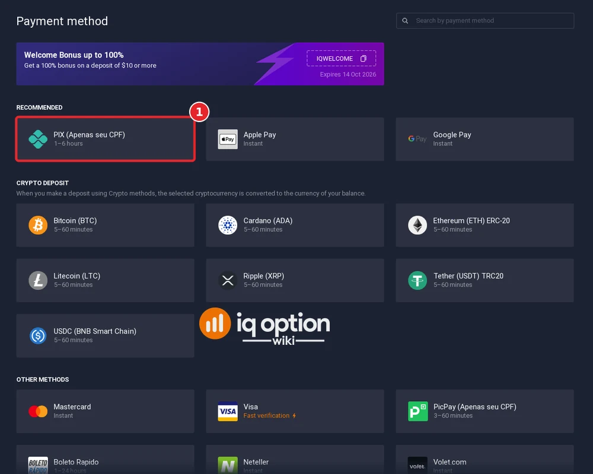Image resolution: width=593 pixels, height=474 pixels.
Task: Click the Mastercard label
Action: [x=72, y=406]
